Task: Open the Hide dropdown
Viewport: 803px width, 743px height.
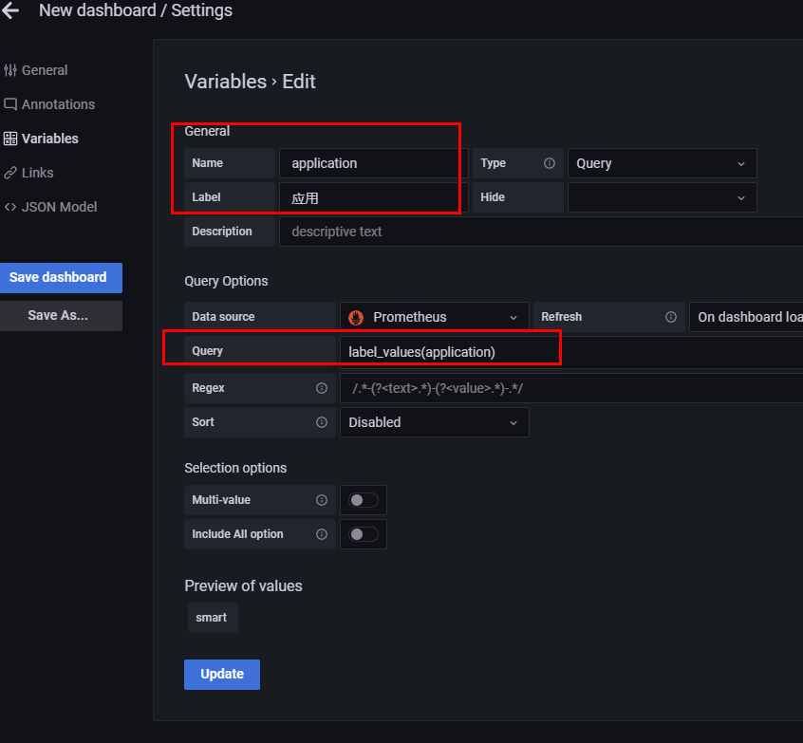Action: click(663, 197)
